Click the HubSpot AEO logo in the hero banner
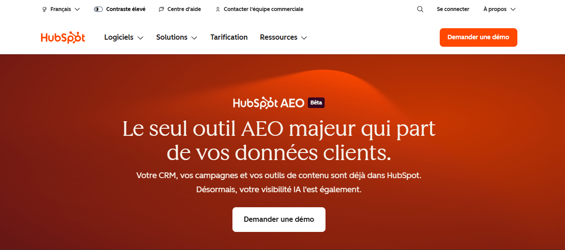The width and height of the screenshot is (565, 250). tap(269, 103)
